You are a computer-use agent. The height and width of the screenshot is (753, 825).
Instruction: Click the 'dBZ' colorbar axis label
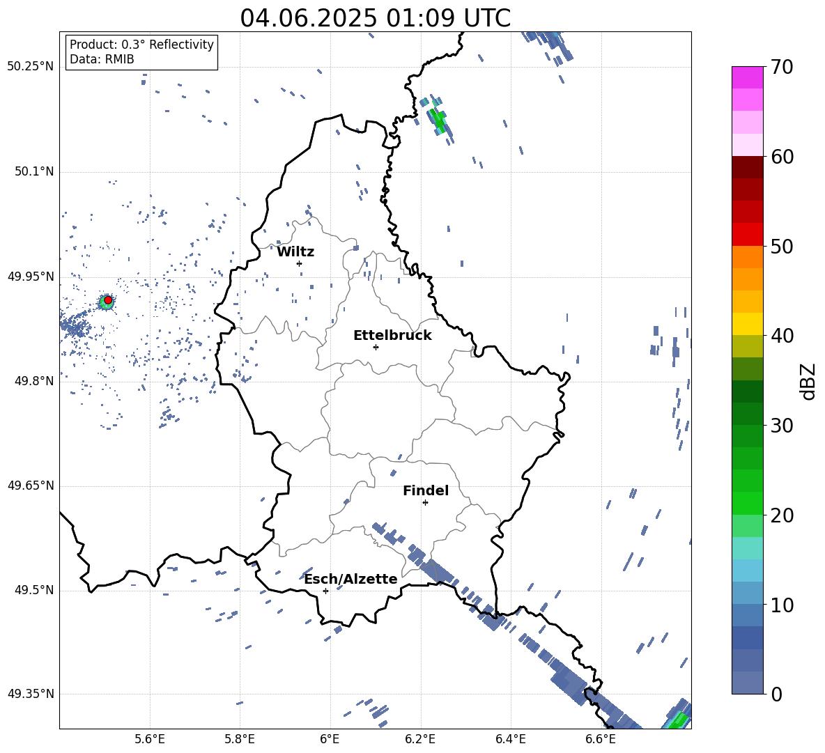[809, 381]
